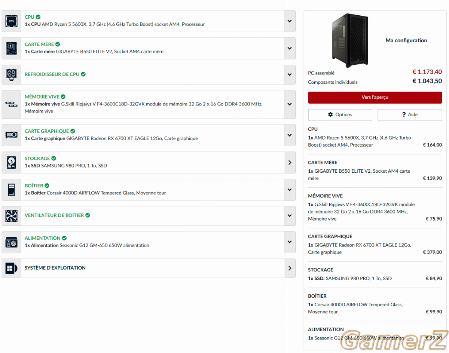This screenshot has height=353, width=449.
Task: Click the PC assemblé label
Action: click(321, 73)
